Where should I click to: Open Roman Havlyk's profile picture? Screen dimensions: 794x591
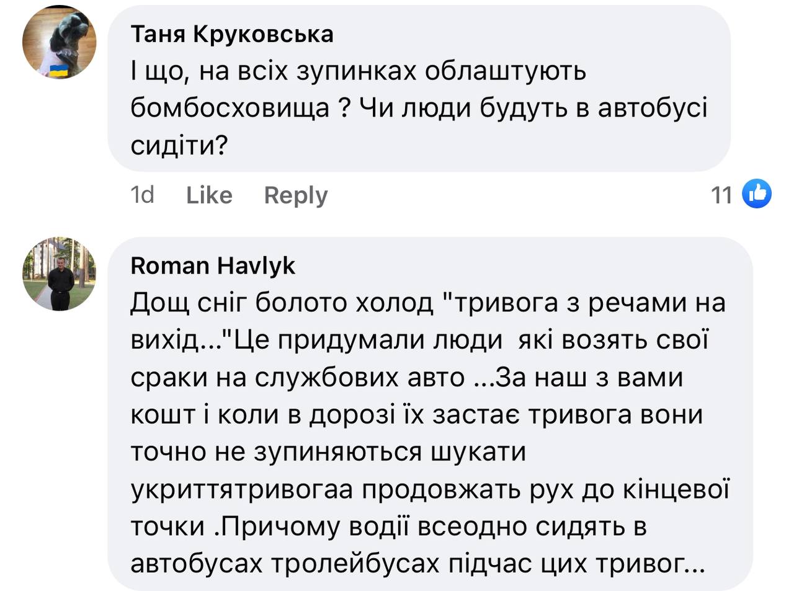tap(60, 273)
